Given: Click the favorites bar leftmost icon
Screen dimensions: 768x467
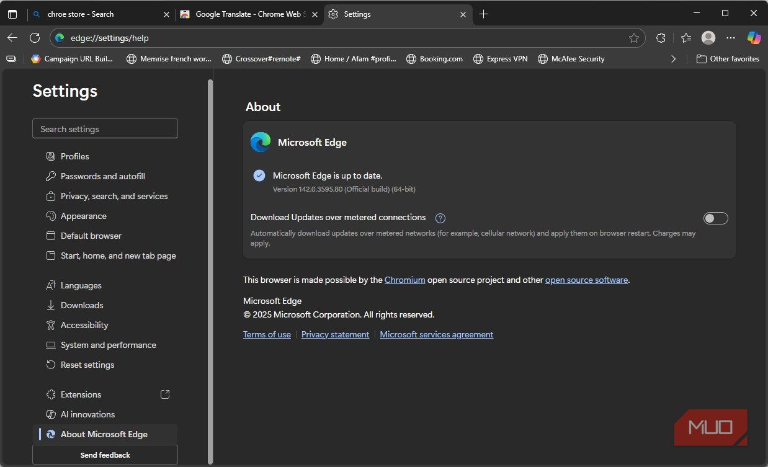Looking at the screenshot, I should (11, 59).
